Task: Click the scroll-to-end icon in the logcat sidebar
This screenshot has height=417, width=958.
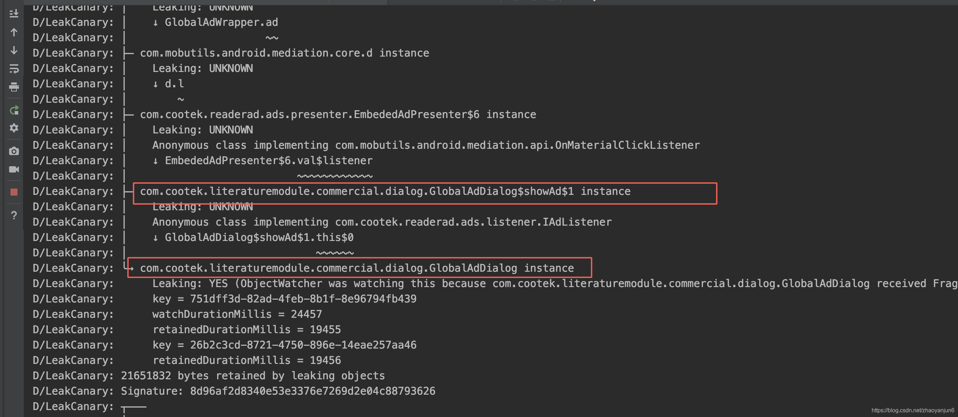Action: (14, 14)
